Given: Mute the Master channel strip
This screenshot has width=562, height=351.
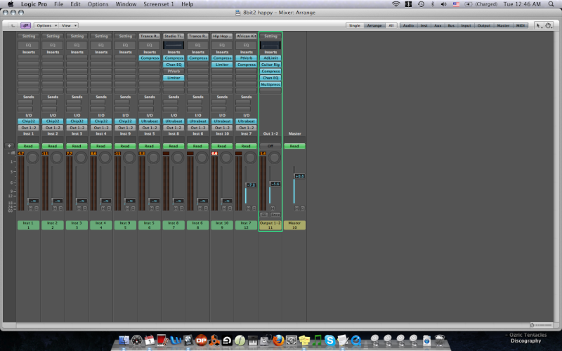Looking at the screenshot, I should coord(296,208).
